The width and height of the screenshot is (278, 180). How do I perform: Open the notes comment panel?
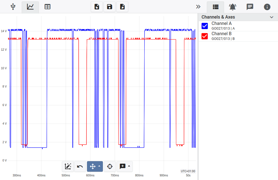pos(250,7)
